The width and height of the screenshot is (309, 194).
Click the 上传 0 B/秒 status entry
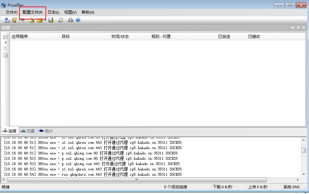click(258, 187)
